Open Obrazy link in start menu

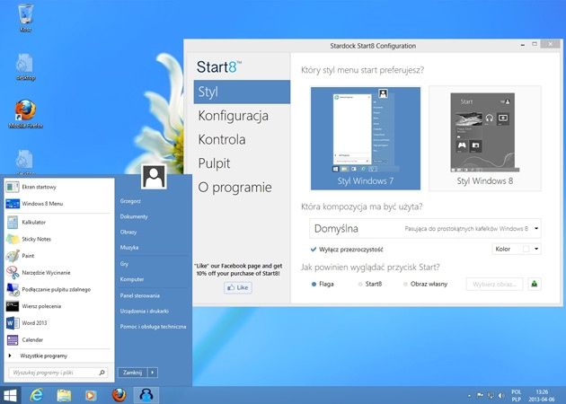(x=128, y=232)
